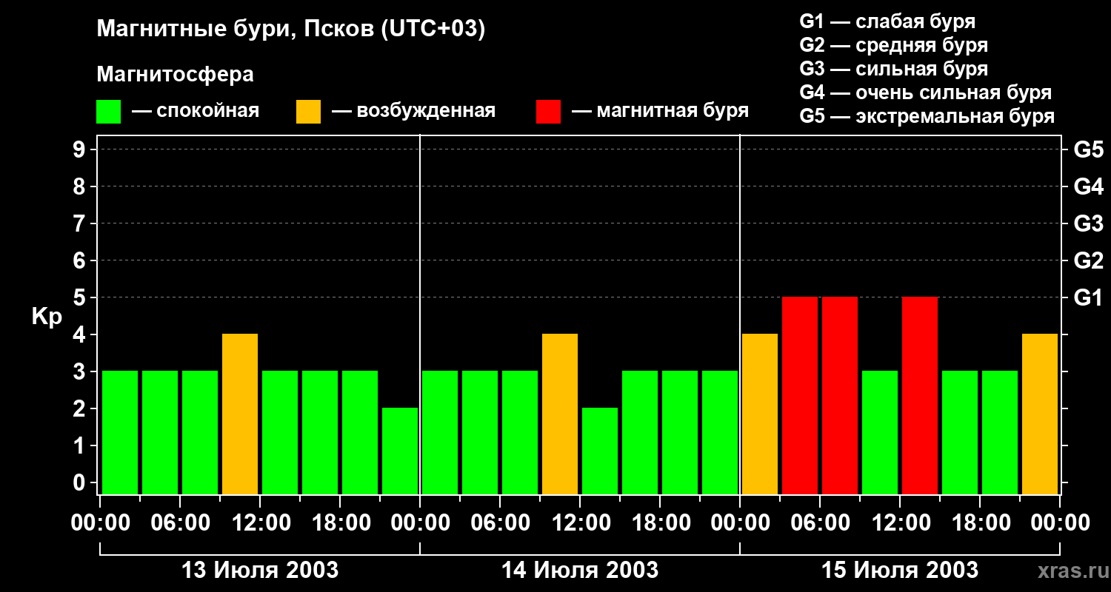Click the '13 Июля 2003' date label

(x=260, y=571)
